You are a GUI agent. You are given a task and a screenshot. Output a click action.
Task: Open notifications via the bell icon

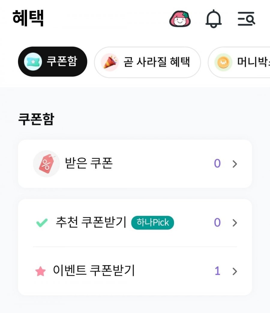point(214,19)
